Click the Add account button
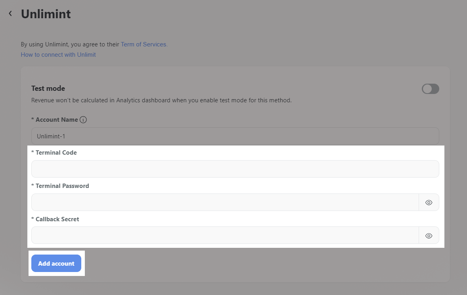 pos(56,263)
